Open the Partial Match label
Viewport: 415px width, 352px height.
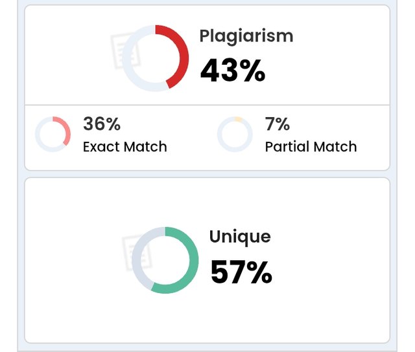pos(311,146)
